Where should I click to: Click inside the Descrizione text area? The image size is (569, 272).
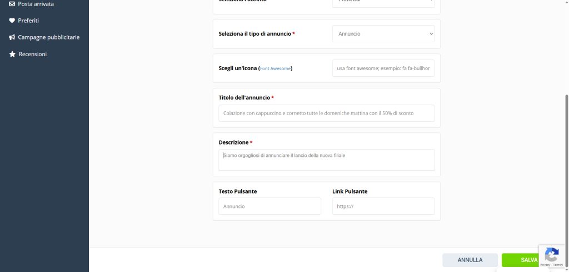pos(326,160)
